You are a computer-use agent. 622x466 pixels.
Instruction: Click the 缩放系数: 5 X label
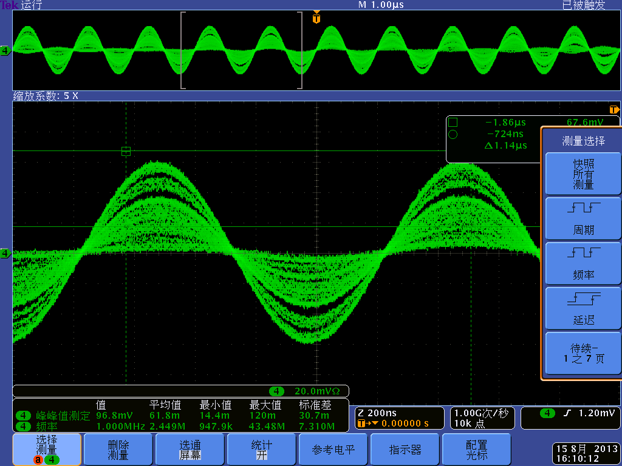[x=46, y=95]
